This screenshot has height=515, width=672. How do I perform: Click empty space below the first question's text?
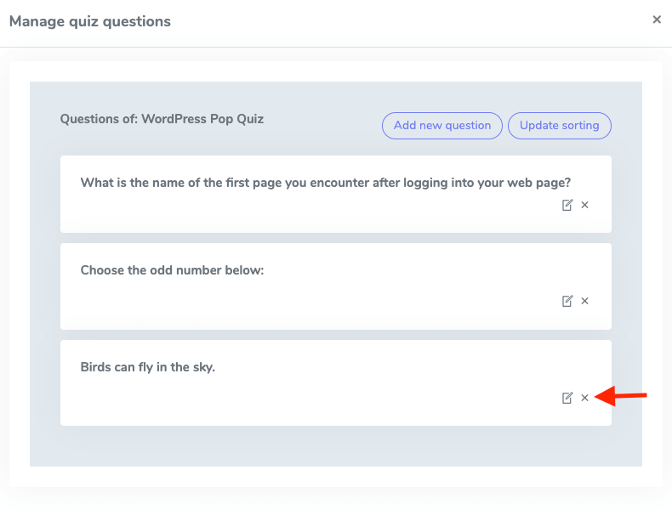[x=298, y=212]
